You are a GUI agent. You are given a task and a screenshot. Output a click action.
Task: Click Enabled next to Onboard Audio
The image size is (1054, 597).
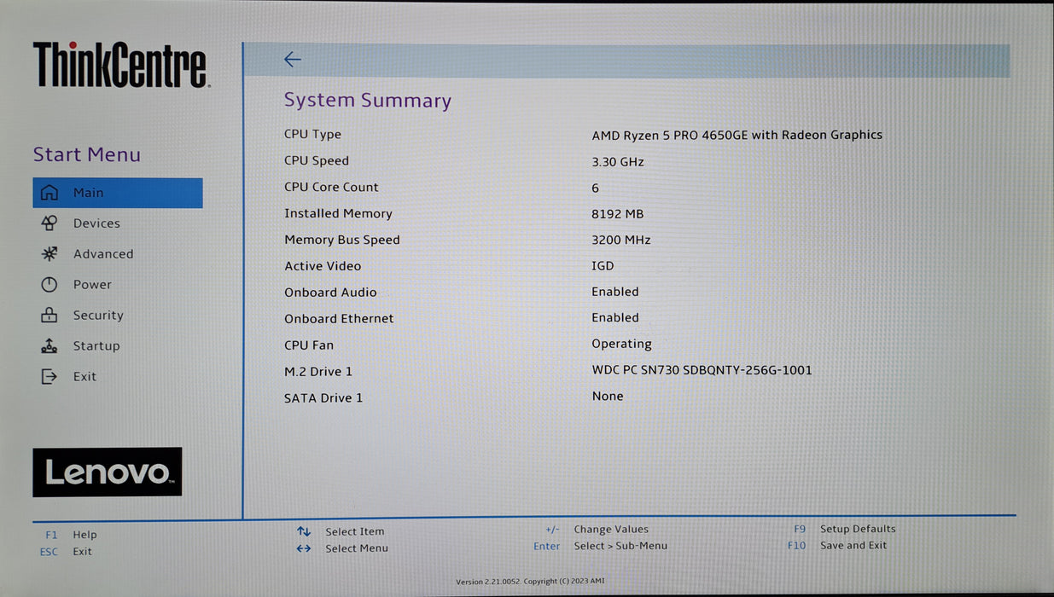[615, 292]
